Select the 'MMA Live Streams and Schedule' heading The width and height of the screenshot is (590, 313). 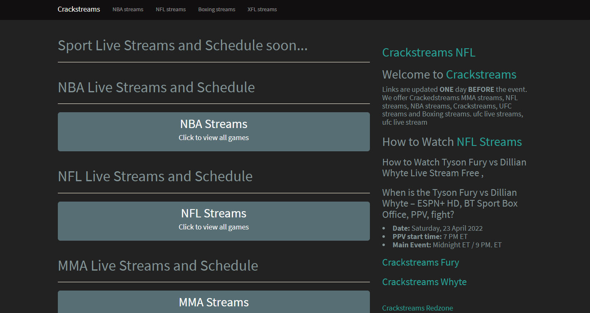click(158, 266)
